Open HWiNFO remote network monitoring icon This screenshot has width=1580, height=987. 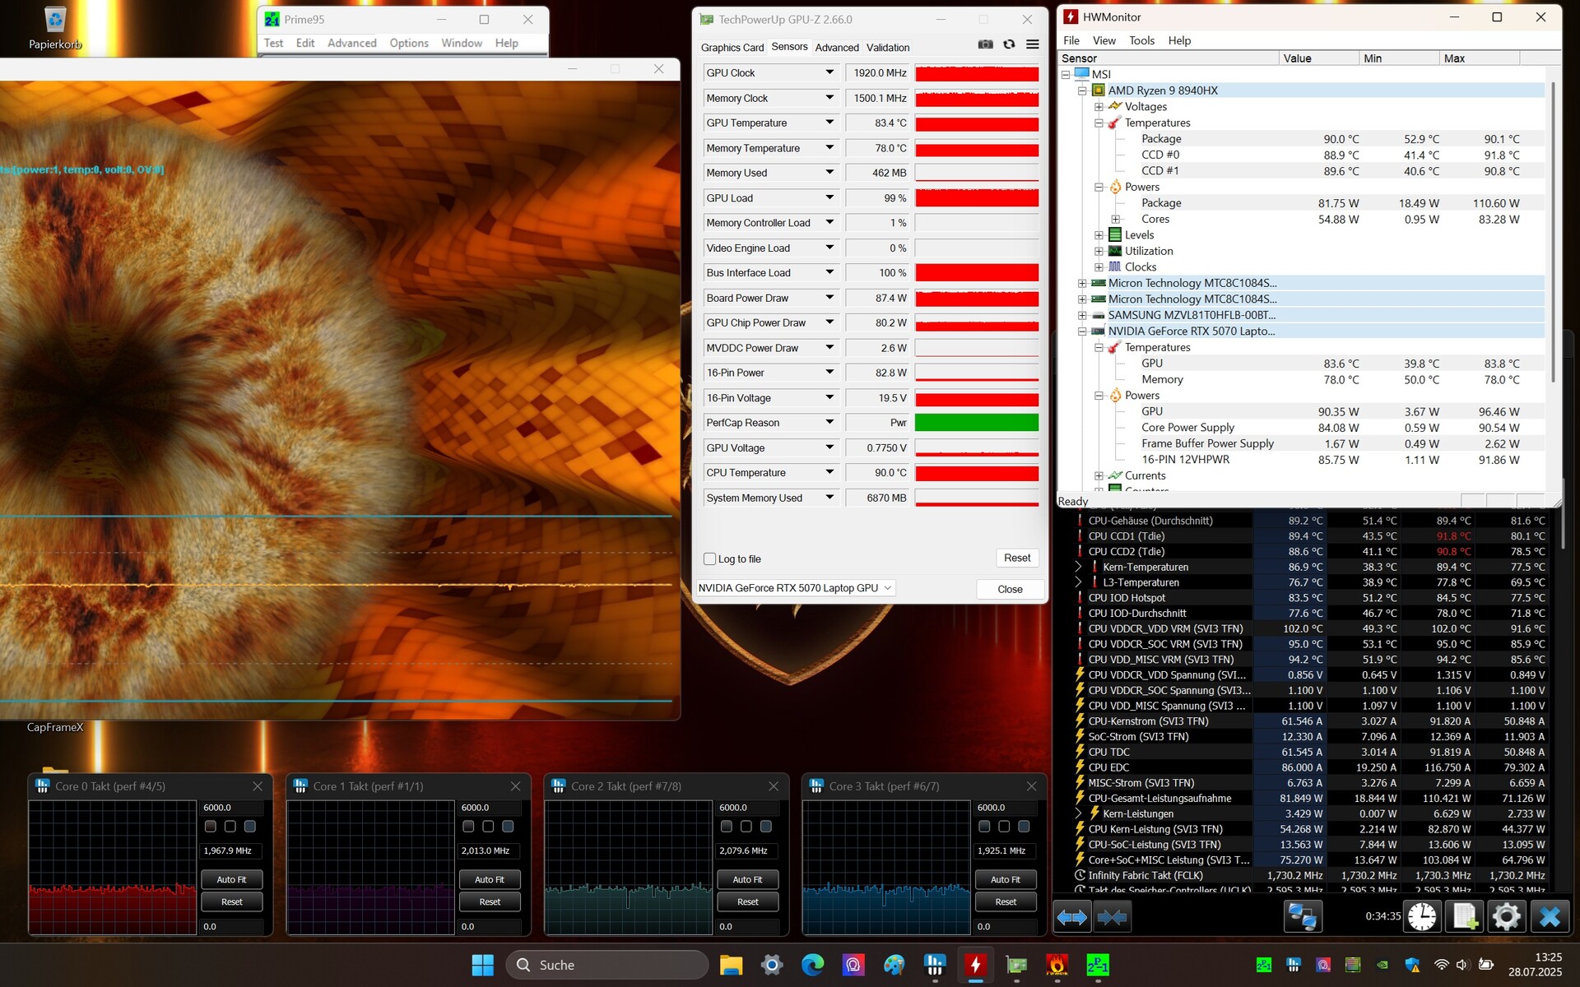pos(1303,916)
